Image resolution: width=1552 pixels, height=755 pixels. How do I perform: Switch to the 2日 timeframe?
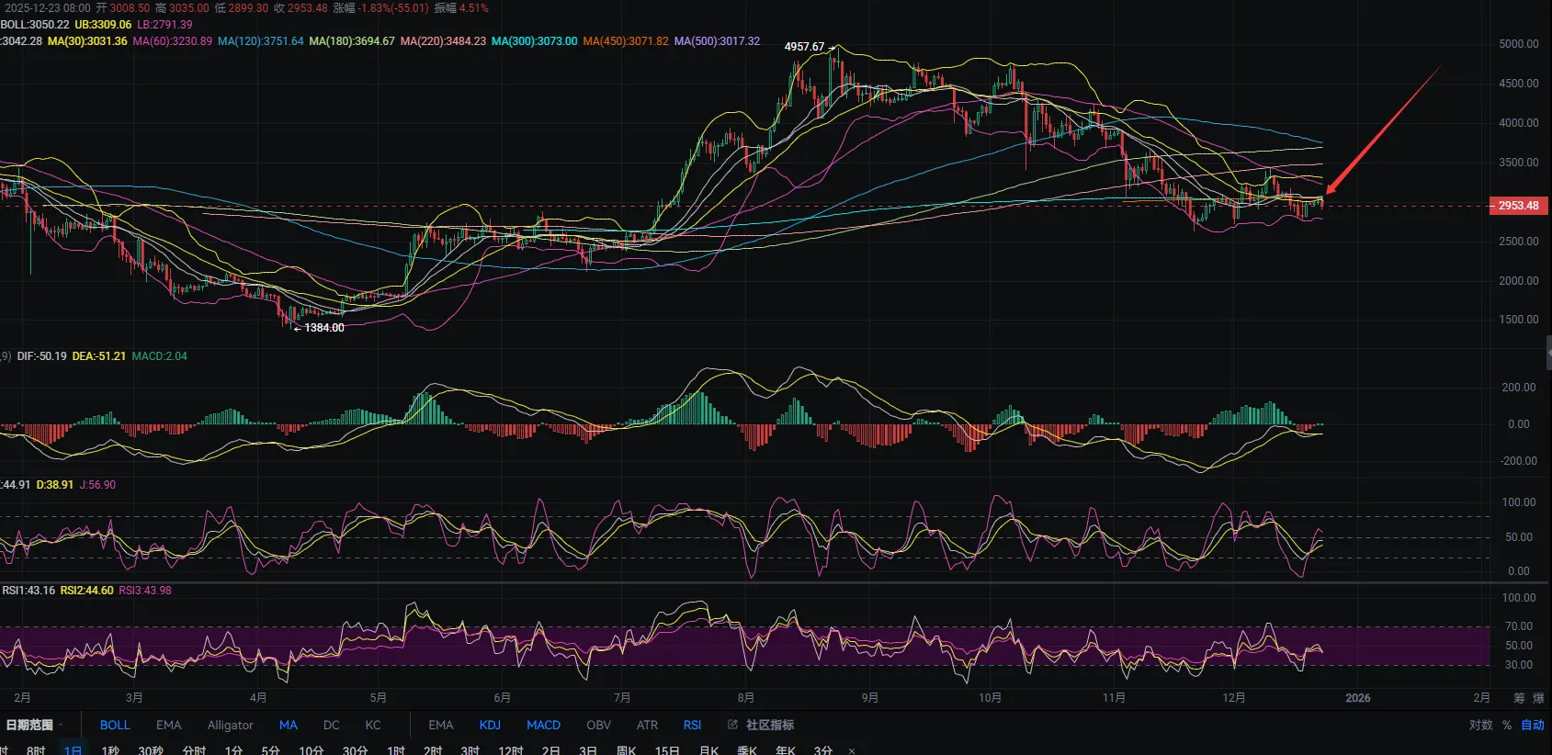coord(551,749)
